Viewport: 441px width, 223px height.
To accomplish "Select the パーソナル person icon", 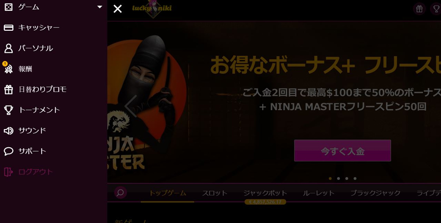I will coord(8,48).
